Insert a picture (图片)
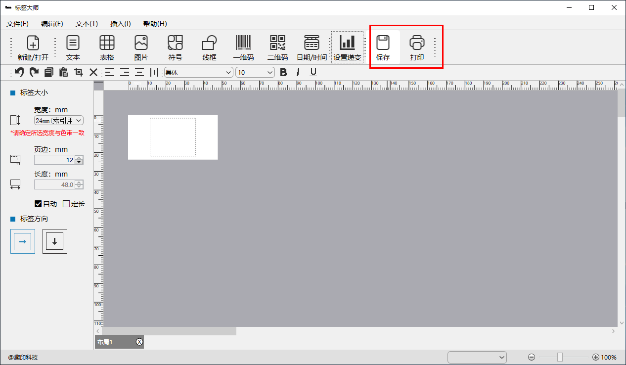Viewport: 626px width, 365px height. click(141, 48)
